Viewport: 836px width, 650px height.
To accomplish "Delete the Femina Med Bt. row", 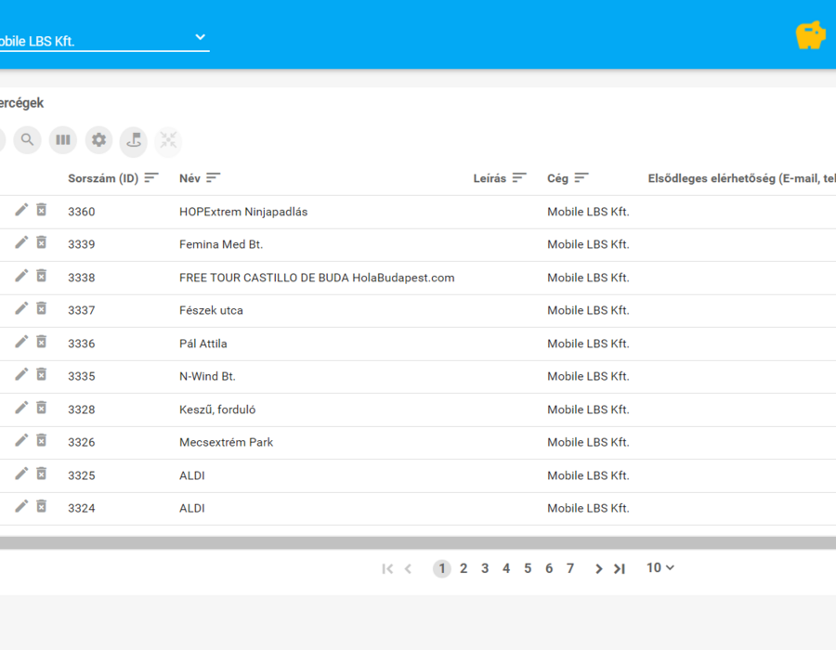I will pyautogui.click(x=41, y=243).
